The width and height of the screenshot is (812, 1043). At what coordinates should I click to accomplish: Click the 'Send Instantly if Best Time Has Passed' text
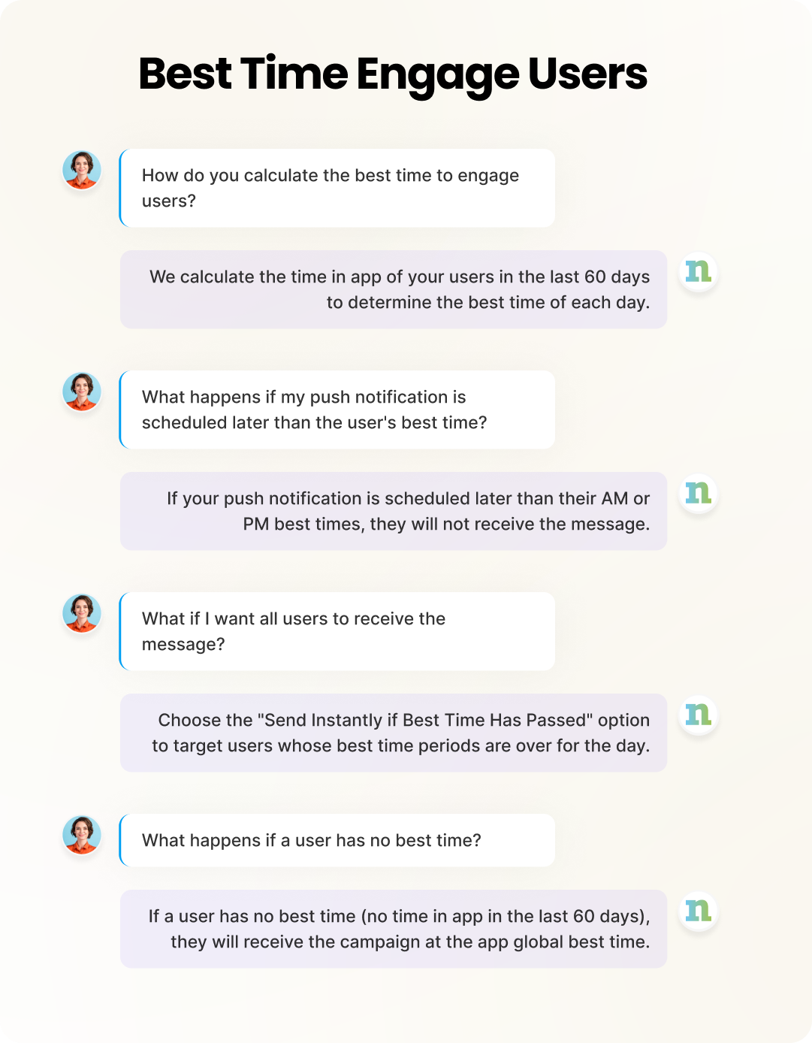point(424,720)
